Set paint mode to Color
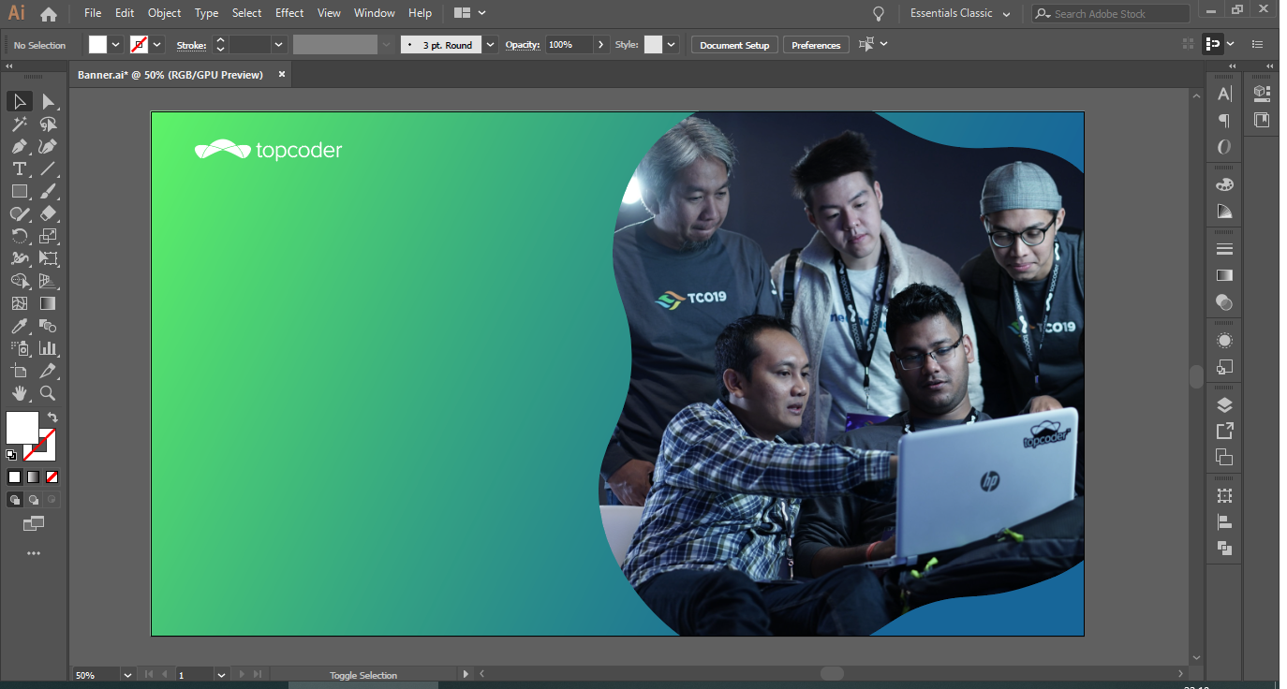This screenshot has width=1287, height=689. click(x=15, y=476)
